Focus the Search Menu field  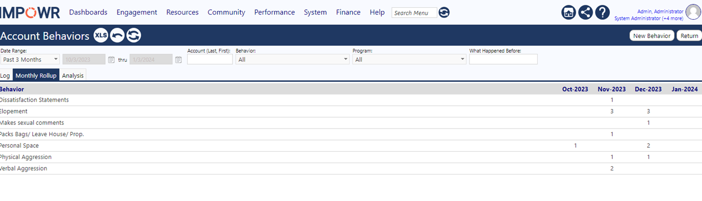coord(414,13)
